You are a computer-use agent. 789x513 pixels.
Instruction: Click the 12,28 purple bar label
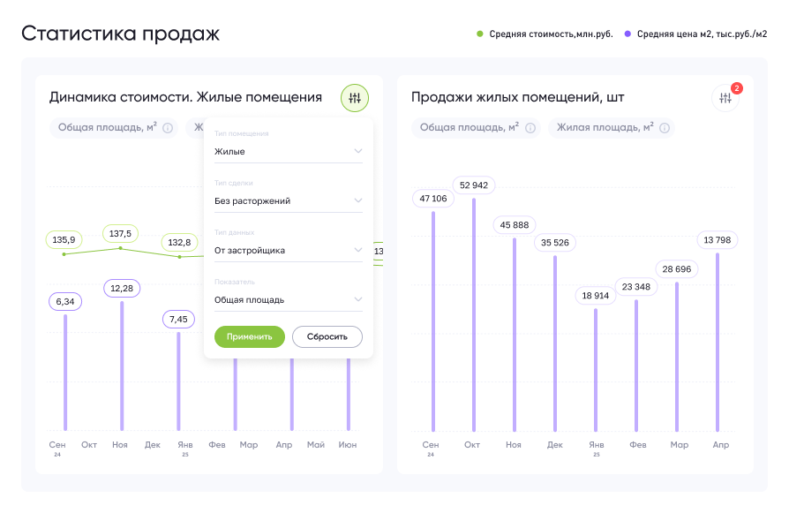122,289
